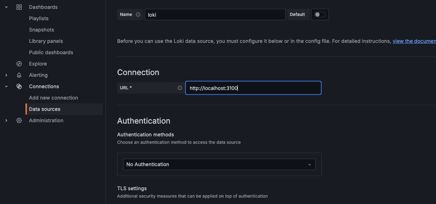Open Library panels in the sidebar

pos(46,41)
